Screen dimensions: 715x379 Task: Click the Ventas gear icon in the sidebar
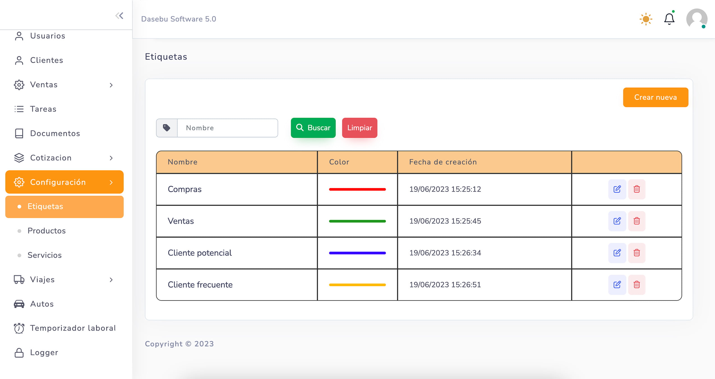(19, 85)
